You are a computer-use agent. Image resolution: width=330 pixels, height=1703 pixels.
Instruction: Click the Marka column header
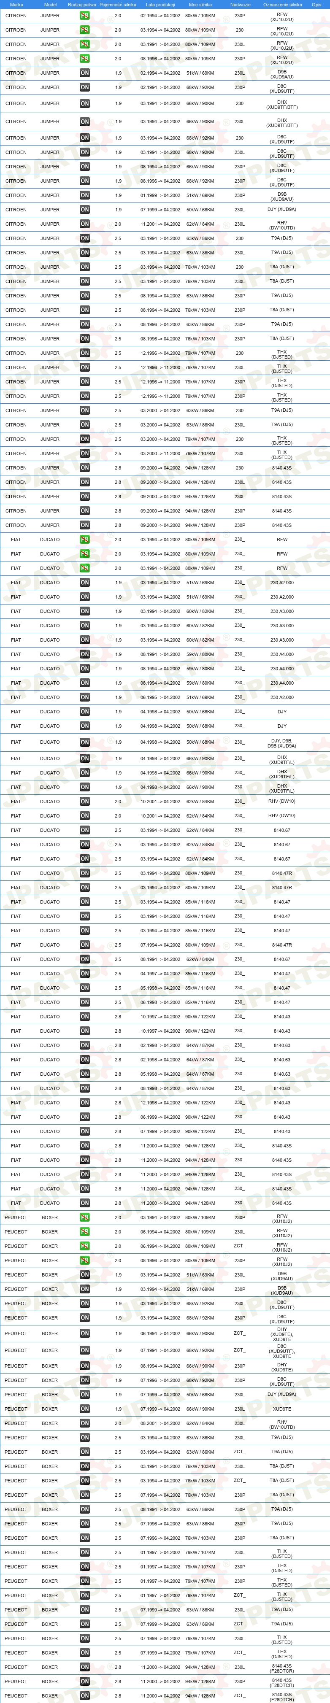(x=16, y=4)
